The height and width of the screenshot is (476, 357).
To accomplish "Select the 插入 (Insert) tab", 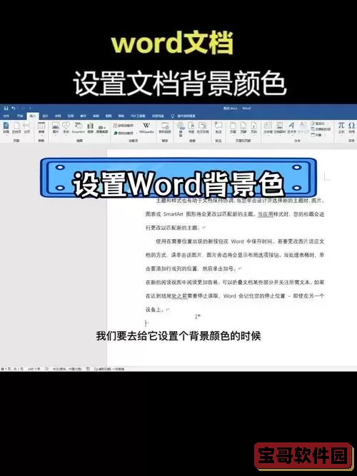I will pos(33,116).
